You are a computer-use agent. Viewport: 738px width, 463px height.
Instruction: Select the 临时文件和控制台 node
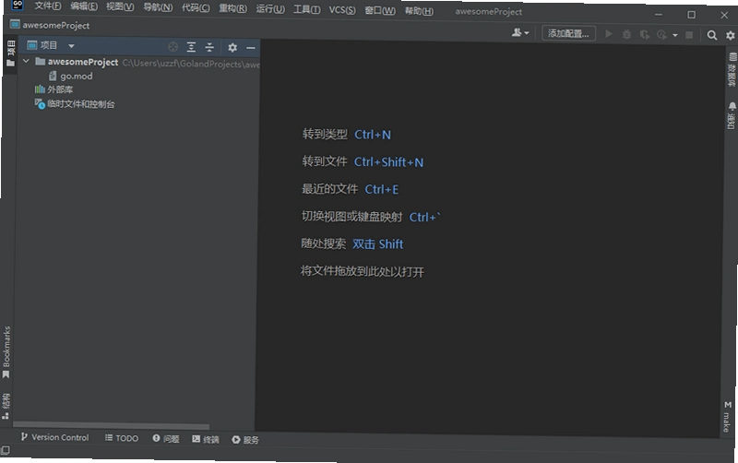[75, 104]
